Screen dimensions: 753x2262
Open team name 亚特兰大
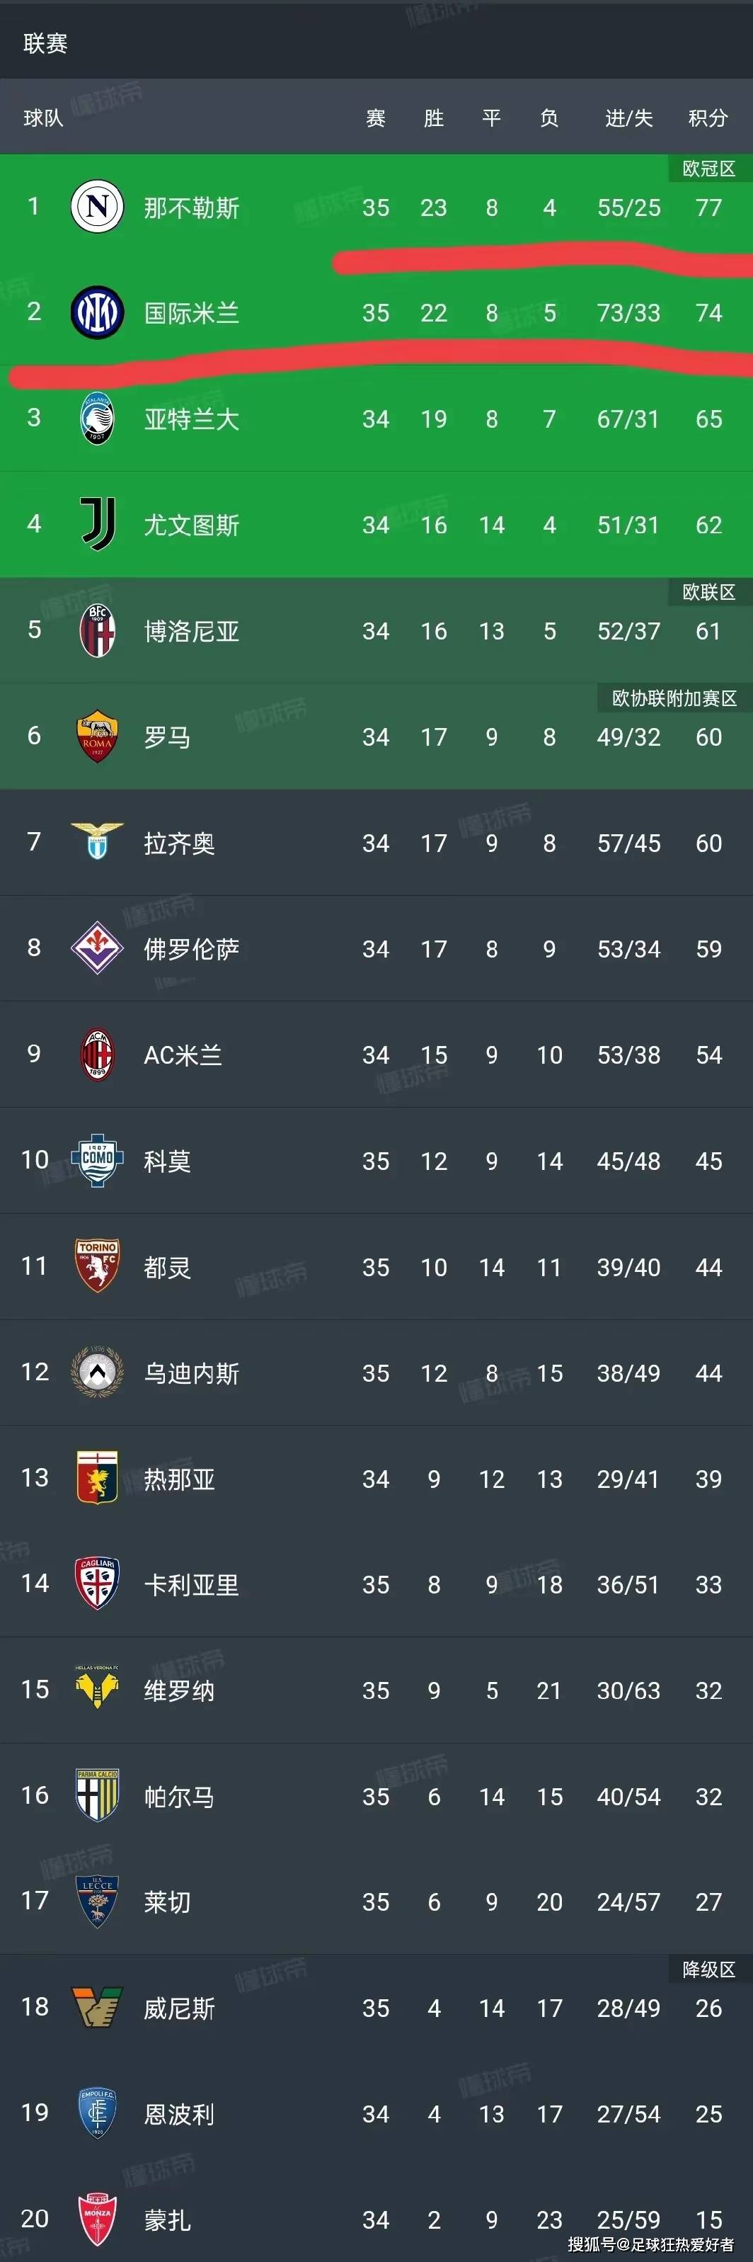[191, 419]
